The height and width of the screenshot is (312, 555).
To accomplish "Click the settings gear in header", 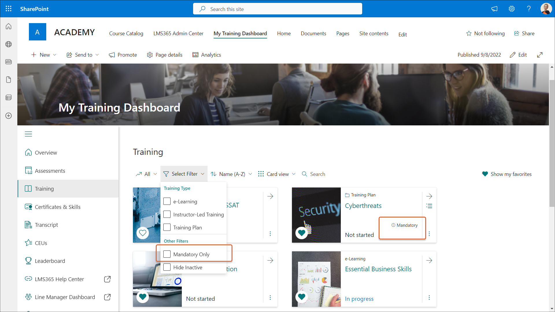I will (512, 9).
